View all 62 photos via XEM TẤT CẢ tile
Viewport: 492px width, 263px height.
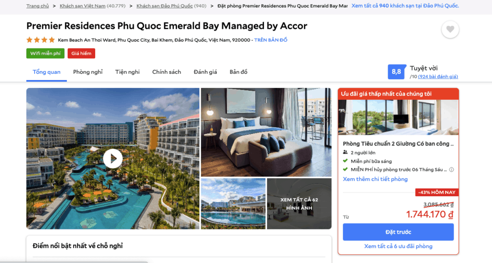[299, 203]
